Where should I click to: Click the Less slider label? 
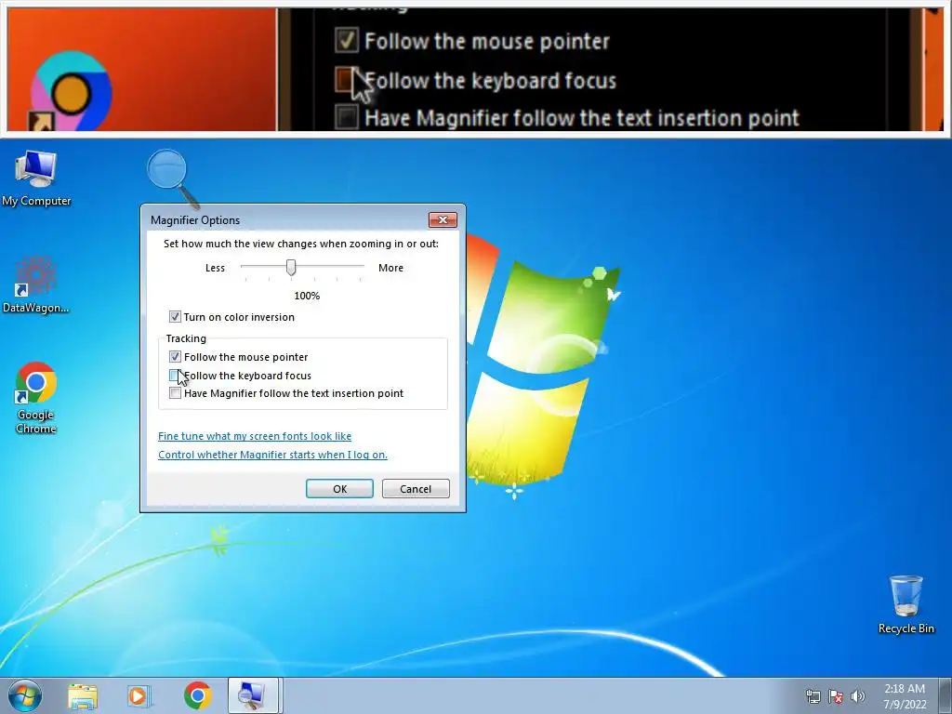215,268
